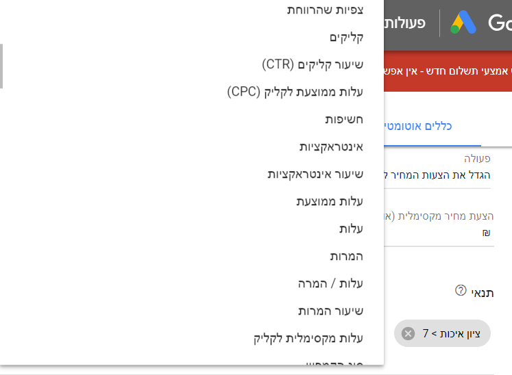The height and width of the screenshot is (375, 512).
Task: Remove the ציון איכות > 7 chip
Action: (408, 333)
